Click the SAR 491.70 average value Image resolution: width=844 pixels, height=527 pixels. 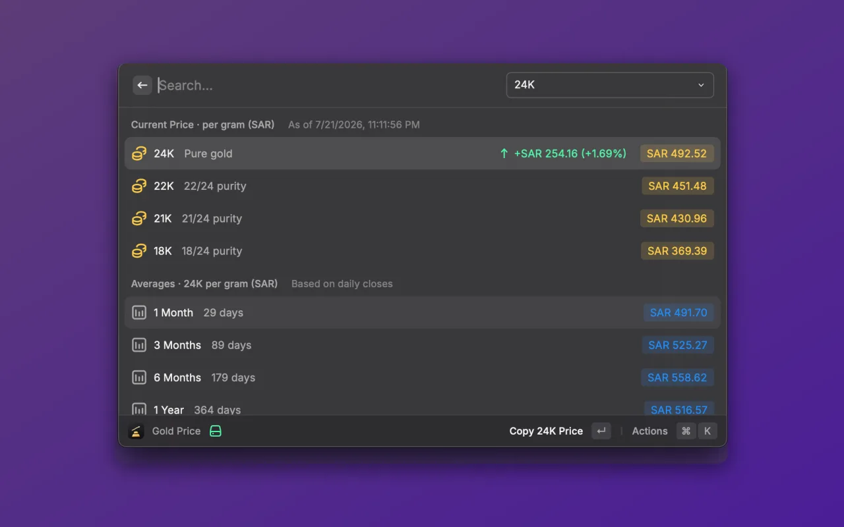click(x=678, y=313)
